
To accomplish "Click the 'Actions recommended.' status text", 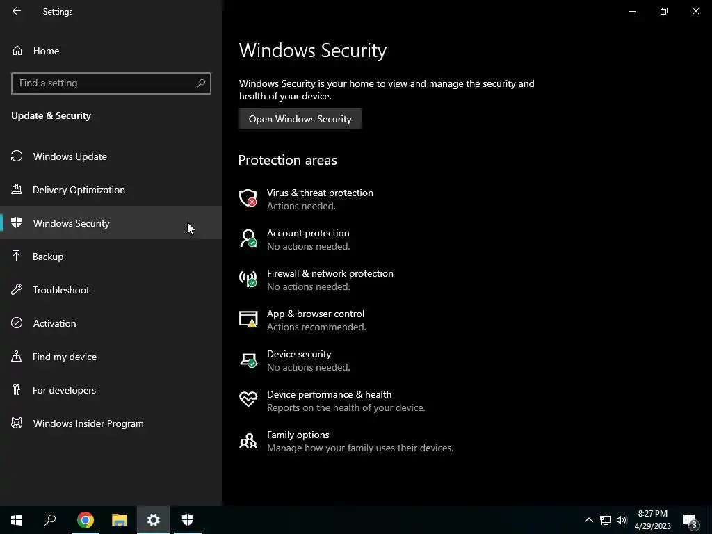I will click(x=316, y=327).
